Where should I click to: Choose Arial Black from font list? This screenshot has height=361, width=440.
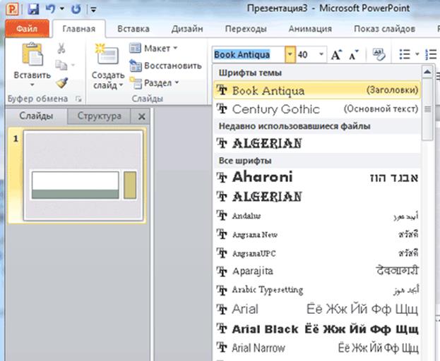point(265,329)
